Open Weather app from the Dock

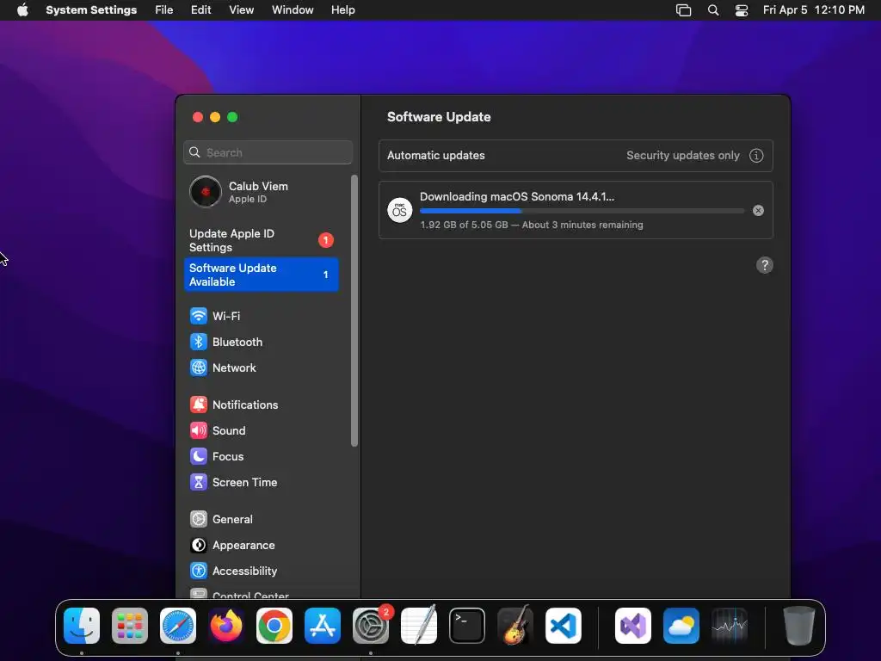click(681, 626)
